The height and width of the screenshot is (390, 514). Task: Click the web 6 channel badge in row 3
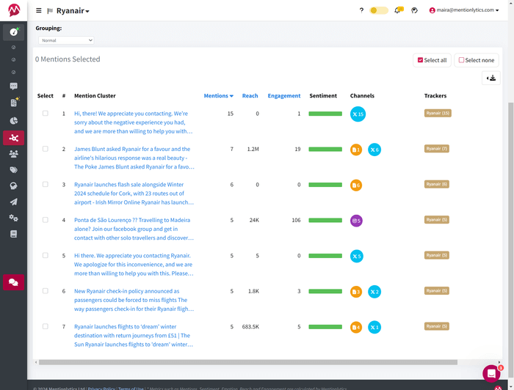coord(356,185)
